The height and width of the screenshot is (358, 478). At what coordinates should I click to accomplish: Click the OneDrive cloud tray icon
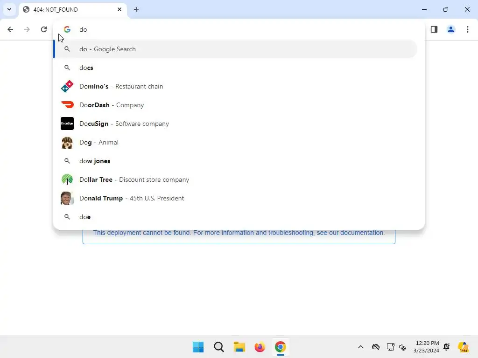pos(376,347)
